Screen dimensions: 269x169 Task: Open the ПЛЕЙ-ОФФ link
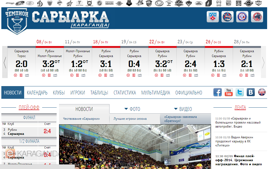pos(29,108)
